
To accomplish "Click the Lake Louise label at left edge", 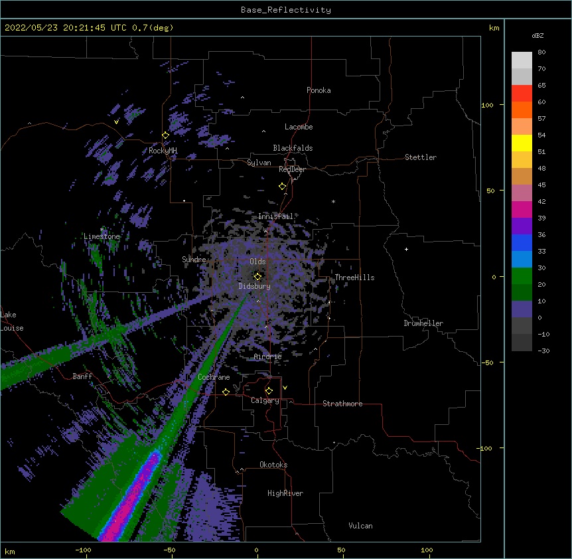I will (x=12, y=321).
